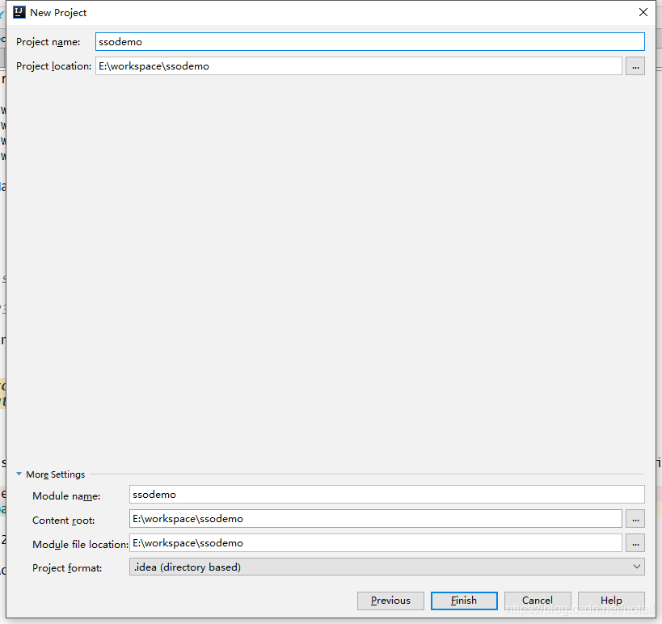Open Help for New Project
Viewport: 662px width, 624px height.
coord(611,601)
